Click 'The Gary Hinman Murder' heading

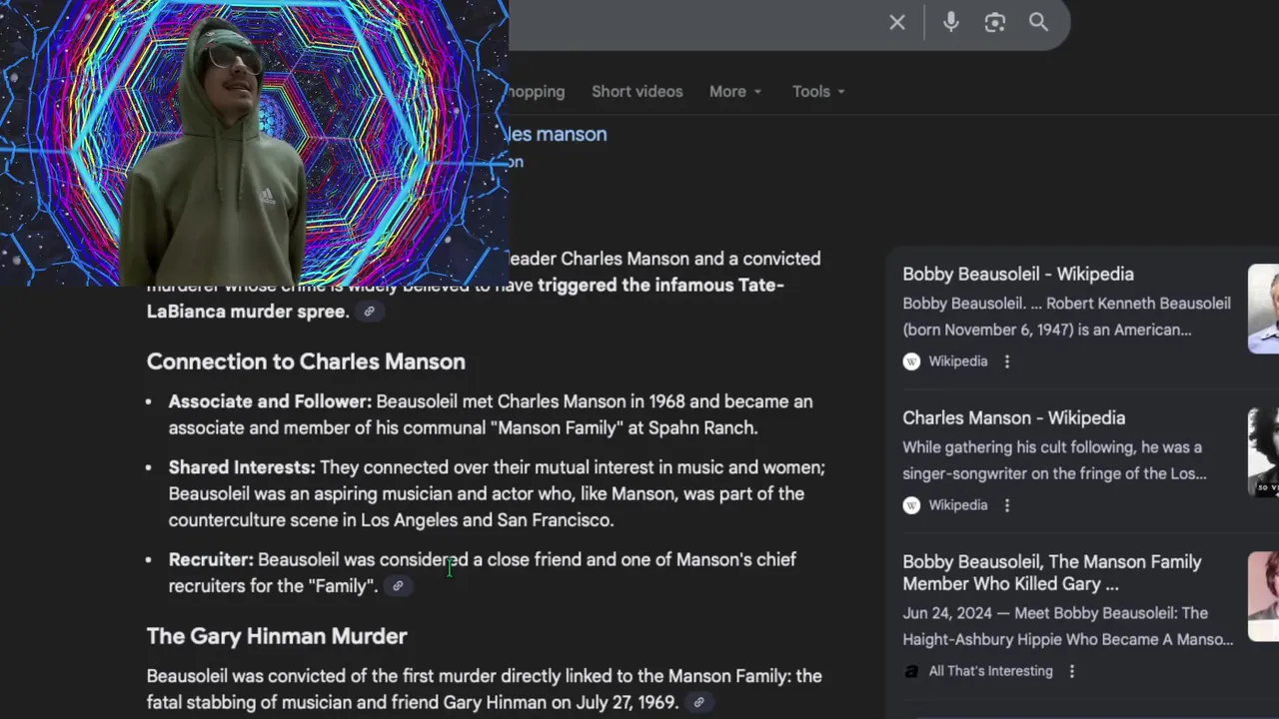[x=277, y=636]
